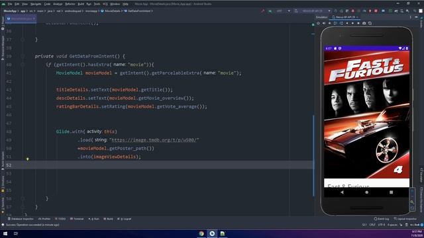This screenshot has height=238, width=424.
Task: Open the app run configuration dropdown
Action: tap(280, 11)
